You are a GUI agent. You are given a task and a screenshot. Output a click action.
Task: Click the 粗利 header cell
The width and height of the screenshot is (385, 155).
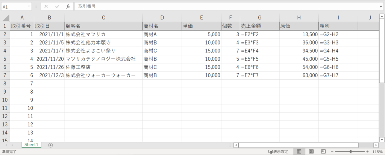(338, 26)
